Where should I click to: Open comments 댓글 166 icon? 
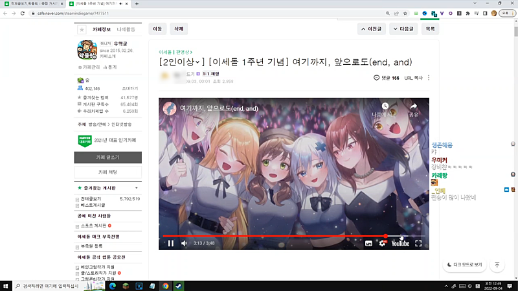click(x=386, y=78)
